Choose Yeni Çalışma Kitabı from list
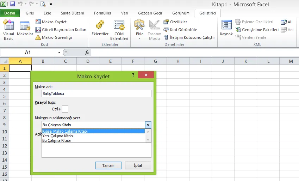The height and width of the screenshot is (181, 299). click(58, 136)
